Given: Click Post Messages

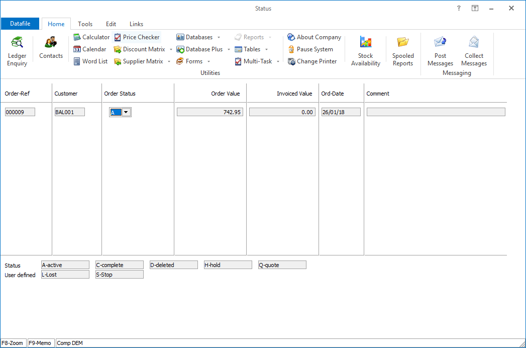Looking at the screenshot, I should tap(440, 51).
